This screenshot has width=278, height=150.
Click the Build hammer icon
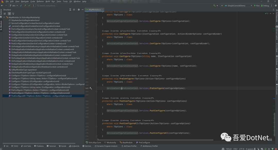click(214, 6)
